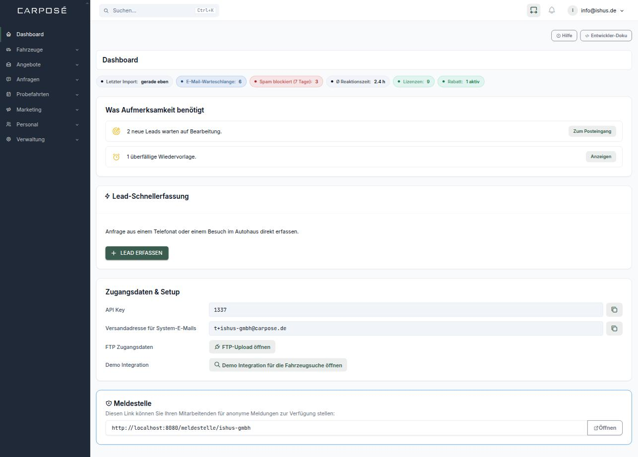
Task: Click the Meldestelle URL text field
Action: point(346,428)
